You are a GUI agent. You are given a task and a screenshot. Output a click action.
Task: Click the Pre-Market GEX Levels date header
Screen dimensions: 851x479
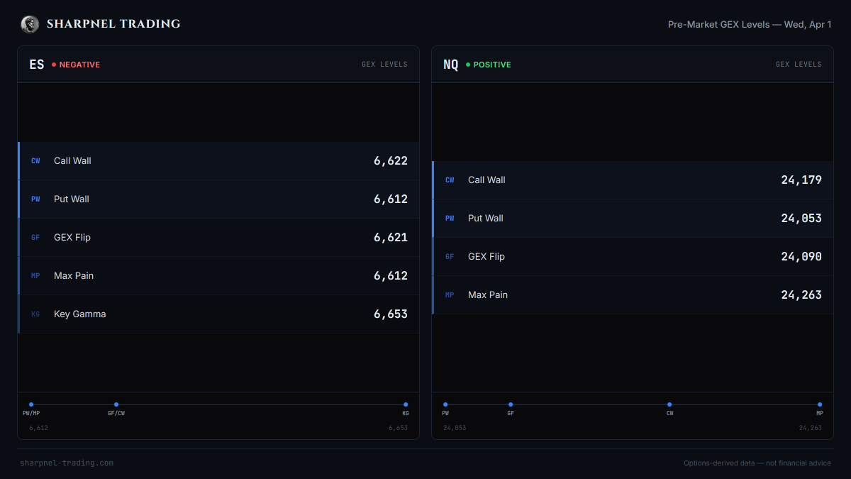click(750, 24)
